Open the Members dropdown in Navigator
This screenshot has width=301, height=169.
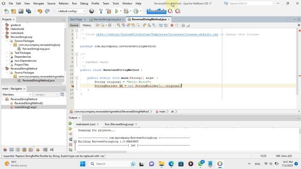[16, 94]
